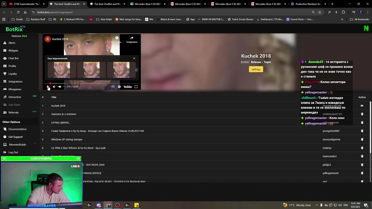Delete jdddj23's song request
The width and height of the screenshot is (372, 209).
point(362,165)
